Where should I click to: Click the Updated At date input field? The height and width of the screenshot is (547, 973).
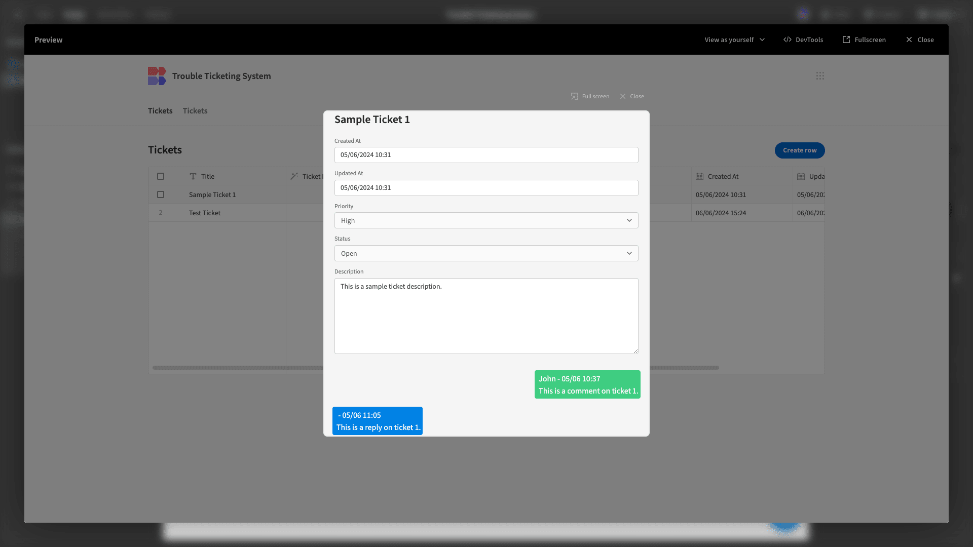point(486,188)
